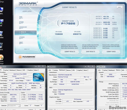Click the Model field Maximus Formula
127x110 pixels.
click(69, 77)
